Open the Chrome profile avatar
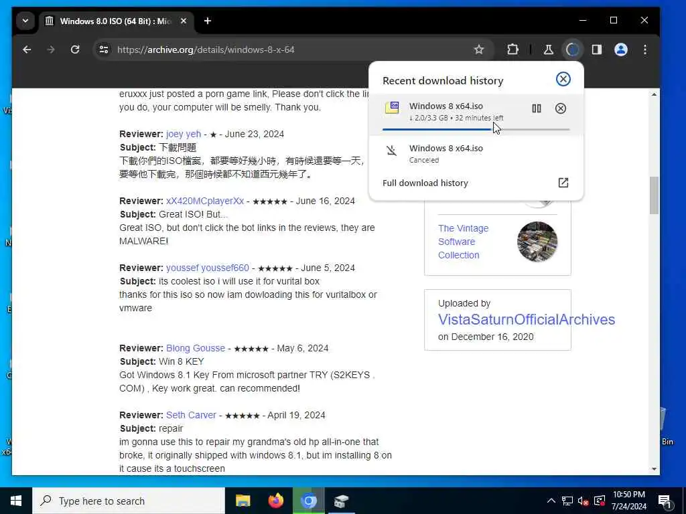This screenshot has height=514, width=686. 621,50
